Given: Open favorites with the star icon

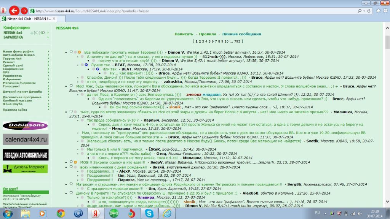Looking at the screenshot, I should pyautogui.click(x=378, y=11).
